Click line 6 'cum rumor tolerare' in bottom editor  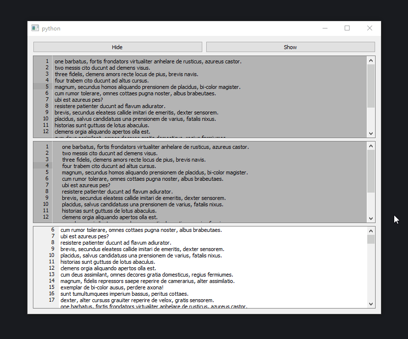coord(141,230)
